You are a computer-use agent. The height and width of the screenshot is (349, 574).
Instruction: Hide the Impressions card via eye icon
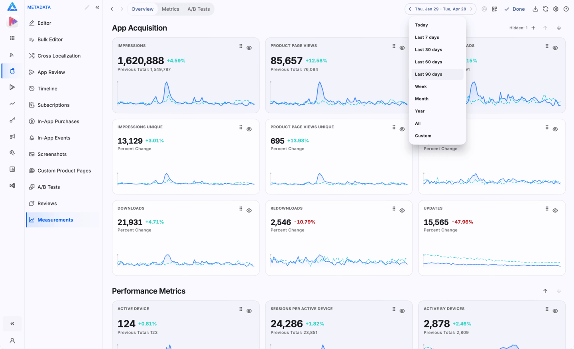pyautogui.click(x=249, y=48)
